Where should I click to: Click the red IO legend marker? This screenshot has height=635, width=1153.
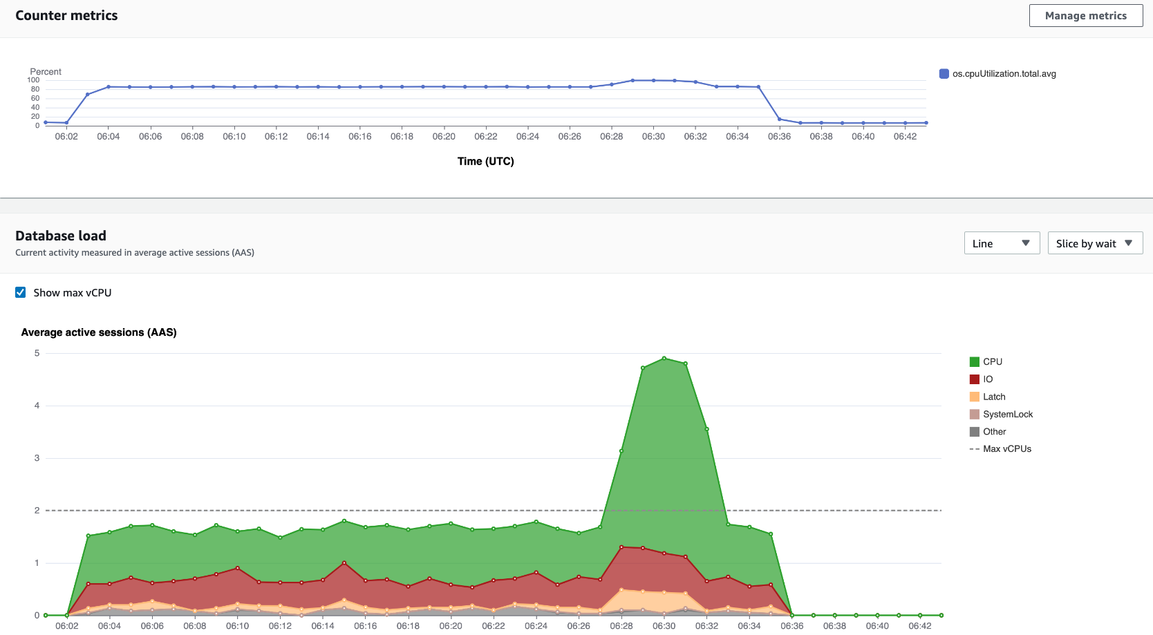pos(973,379)
